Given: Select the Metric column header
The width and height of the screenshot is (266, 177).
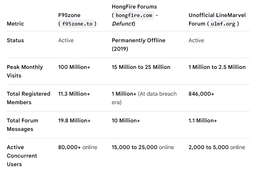Looking at the screenshot, I should [15, 24].
